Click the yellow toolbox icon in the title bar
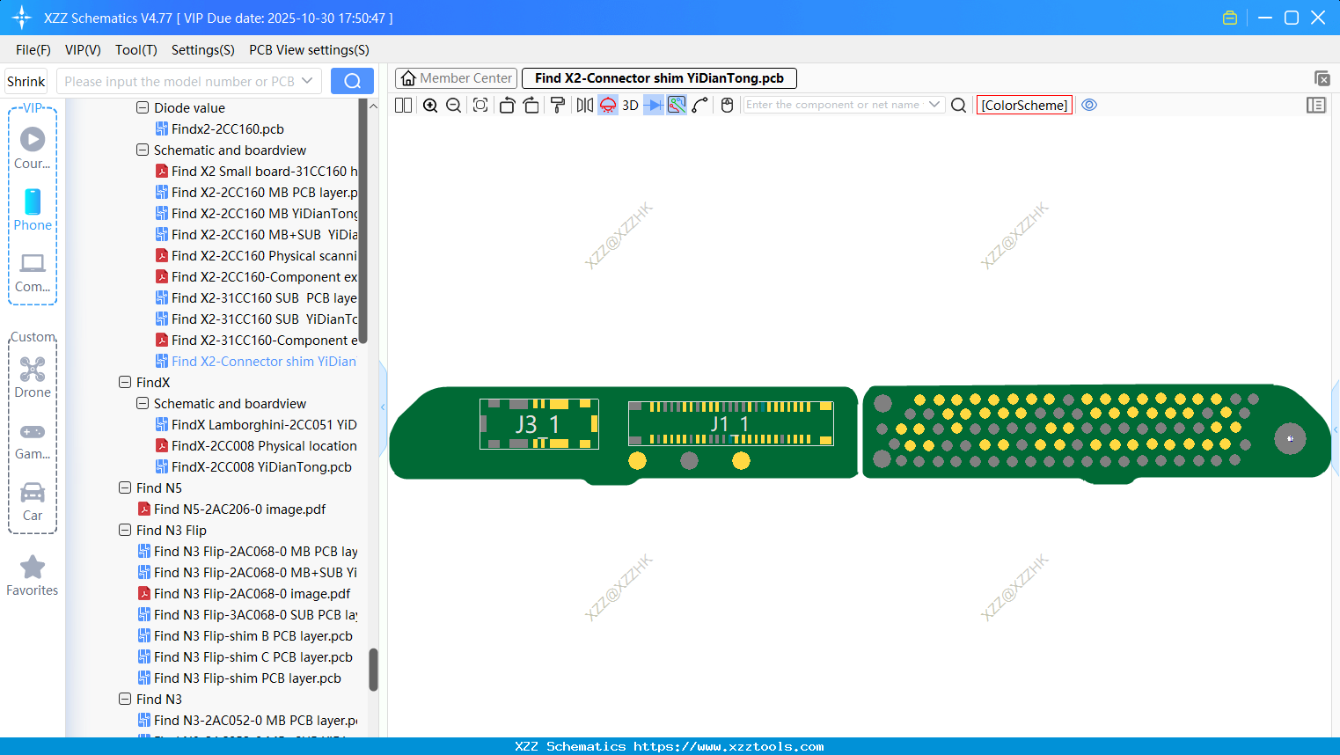 (1230, 18)
